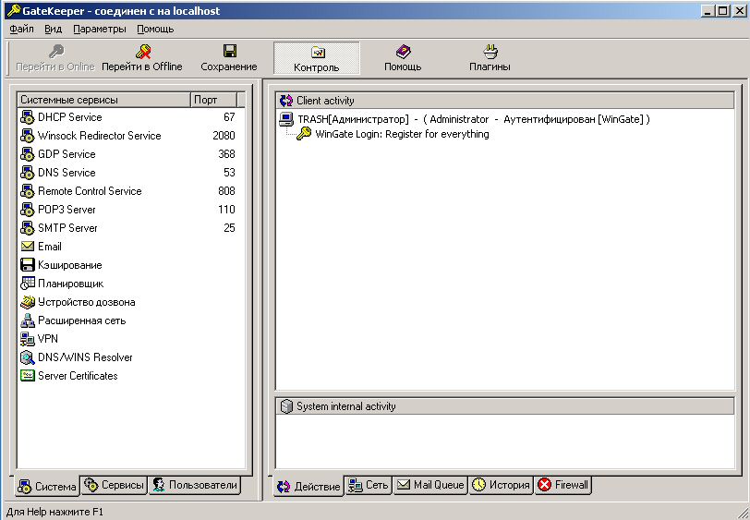This screenshot has width=750, height=520.
Task: Click the Перейти в Offline key icon
Action: 142,51
